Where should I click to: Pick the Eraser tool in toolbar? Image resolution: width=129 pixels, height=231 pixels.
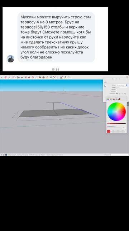(x=5, y=77)
